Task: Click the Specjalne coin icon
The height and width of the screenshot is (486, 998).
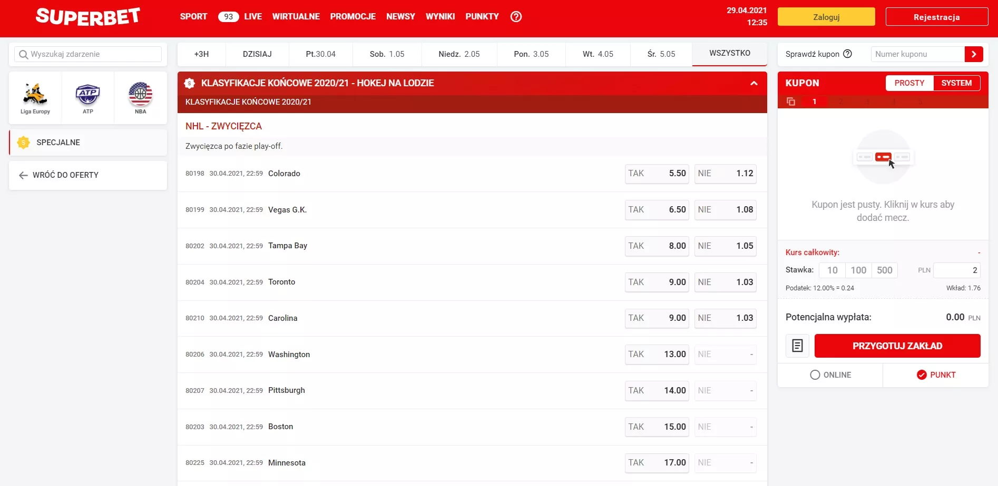Action: coord(23,143)
